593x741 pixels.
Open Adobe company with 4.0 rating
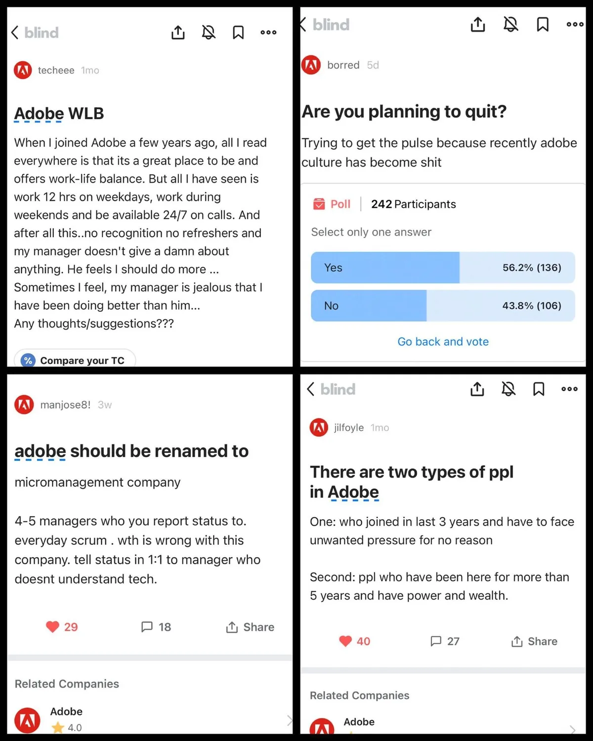pyautogui.click(x=67, y=718)
